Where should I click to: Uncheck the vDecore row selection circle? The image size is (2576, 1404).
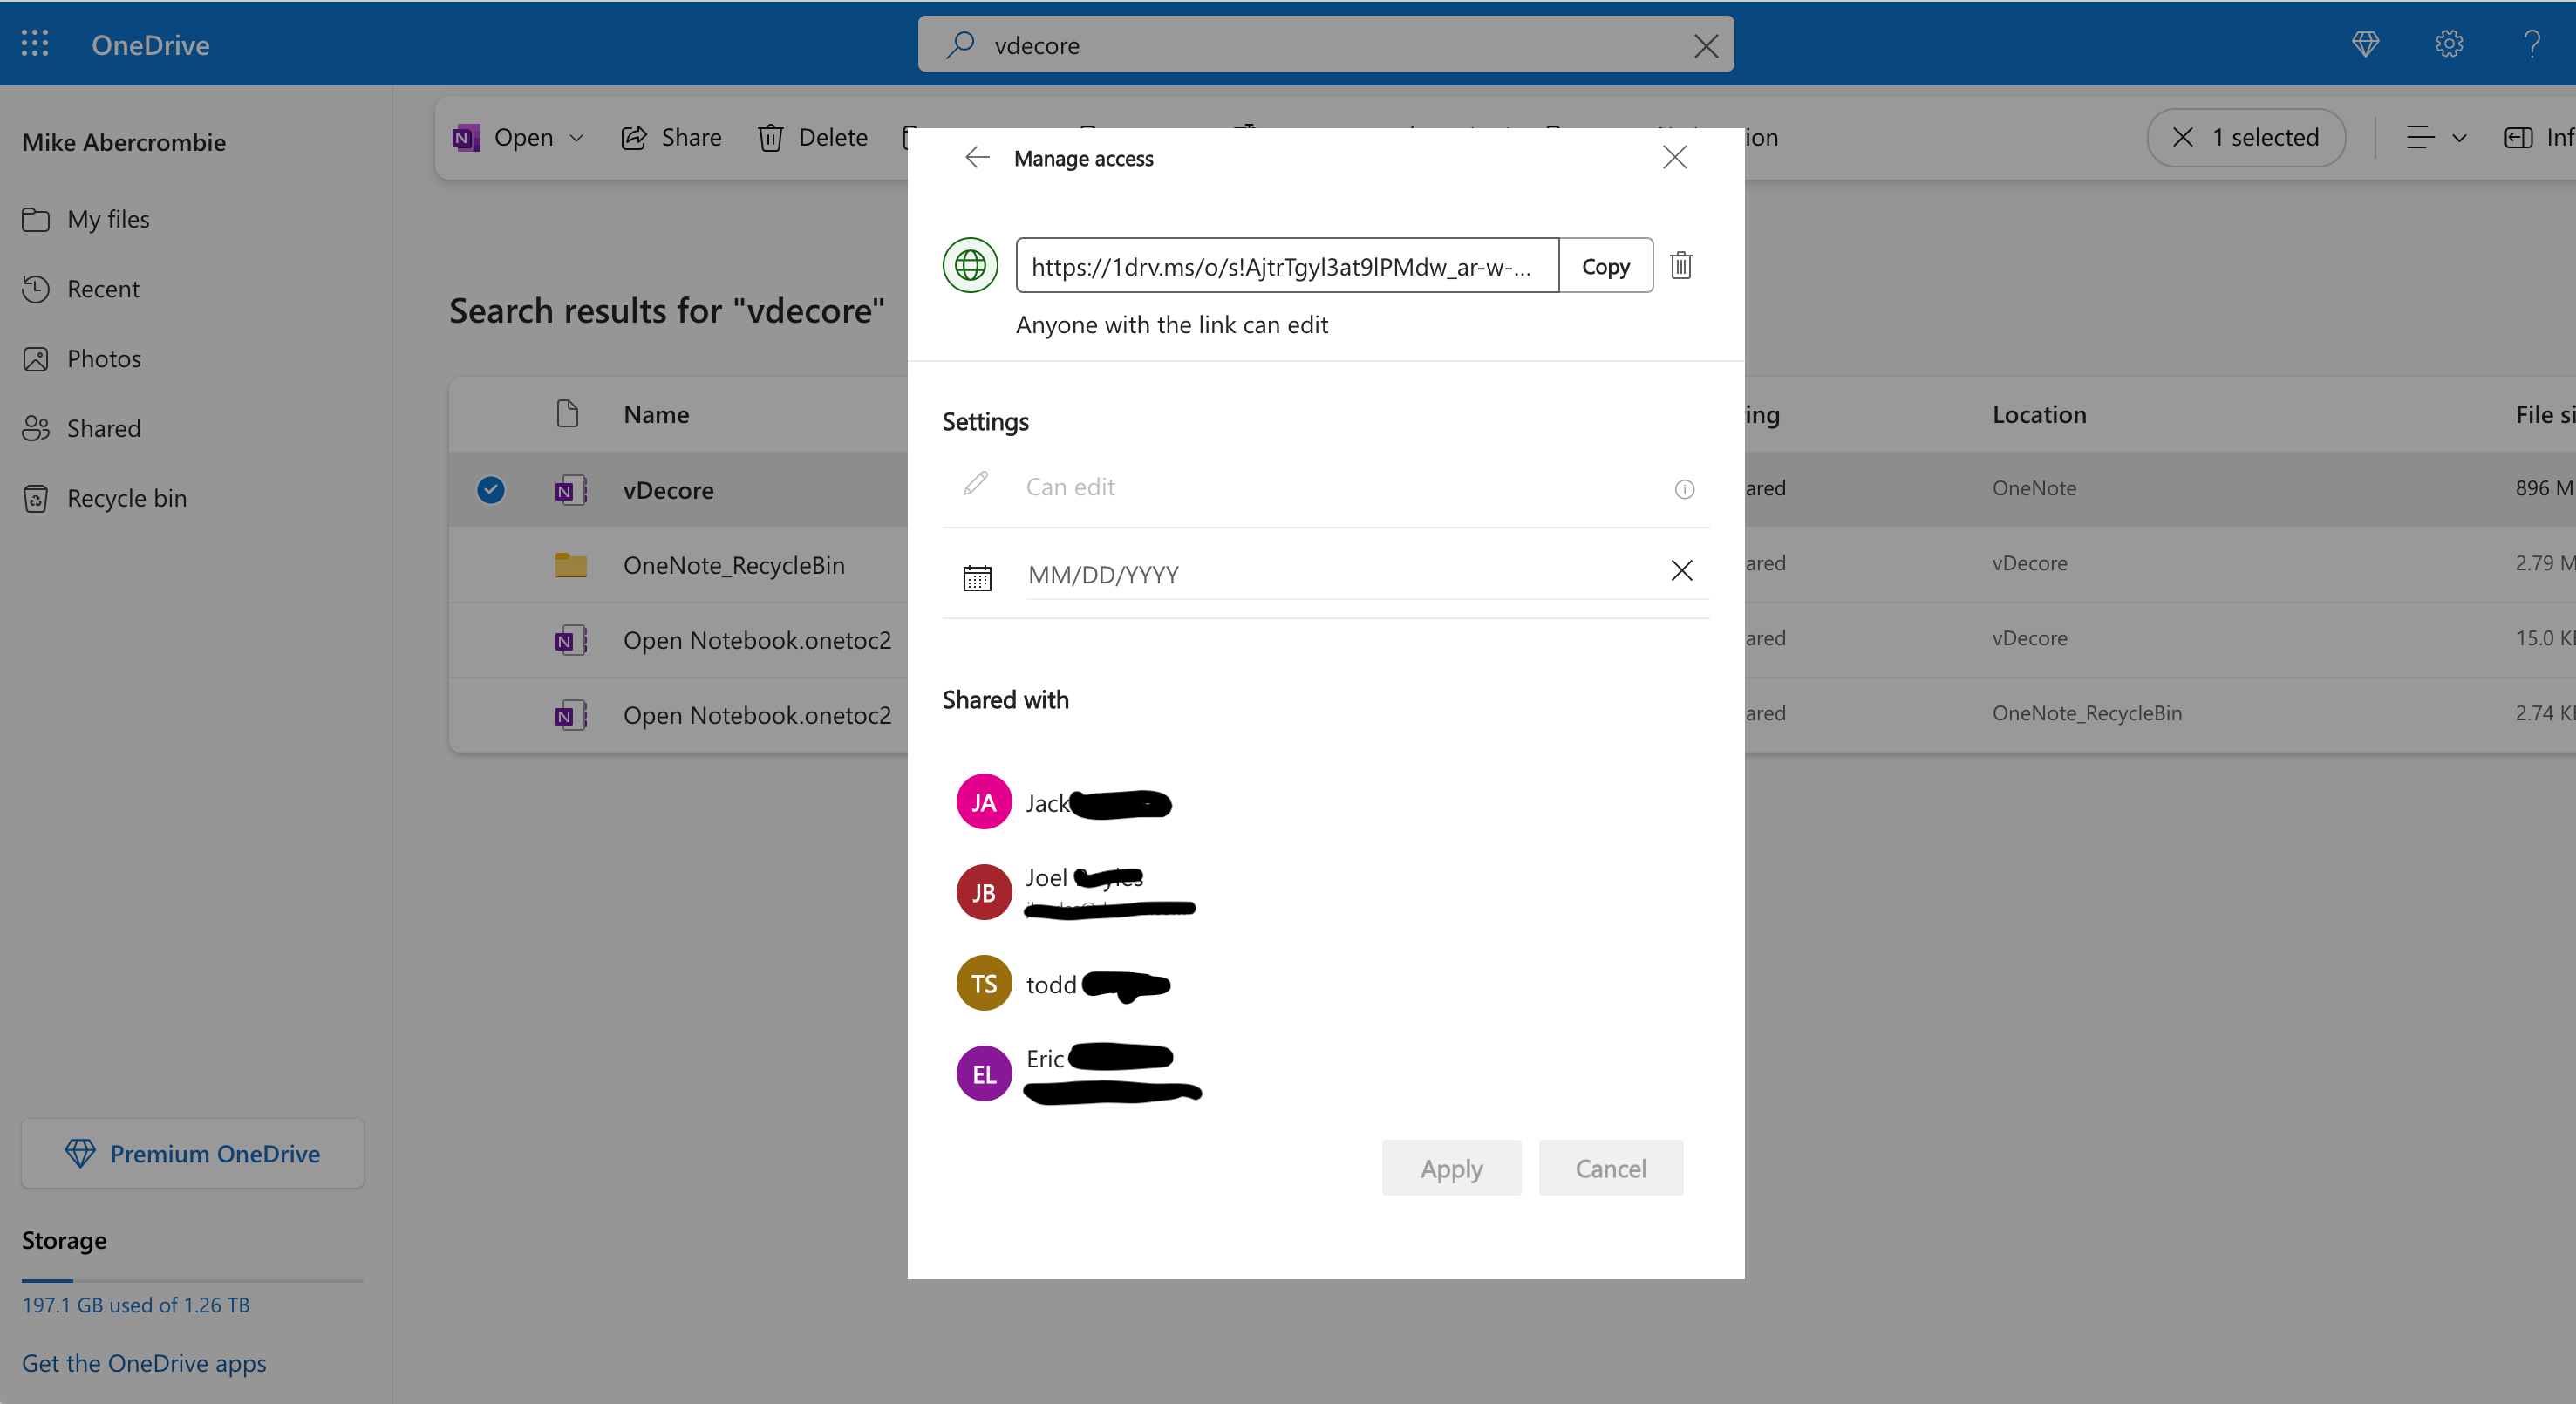click(490, 490)
